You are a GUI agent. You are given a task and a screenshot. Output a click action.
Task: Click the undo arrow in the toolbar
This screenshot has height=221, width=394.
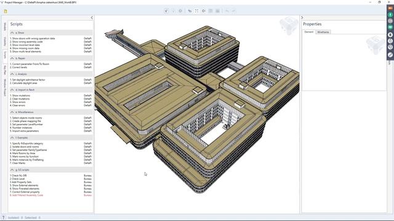pos(227,11)
